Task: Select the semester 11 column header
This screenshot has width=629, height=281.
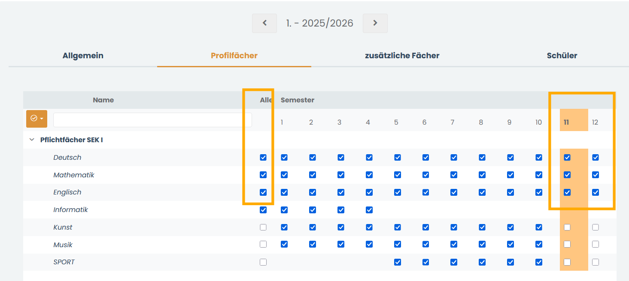Action: tap(566, 123)
